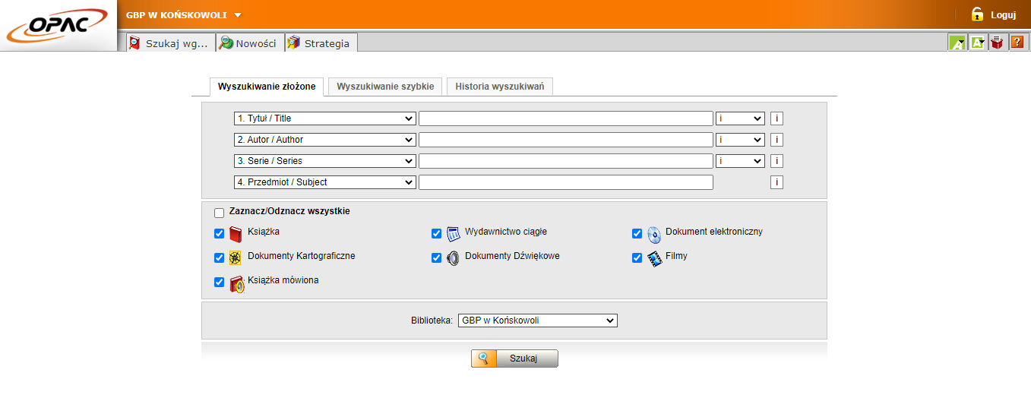Open the '1. Tytuł / Title' field dropdown
1031x398 pixels.
tap(324, 118)
